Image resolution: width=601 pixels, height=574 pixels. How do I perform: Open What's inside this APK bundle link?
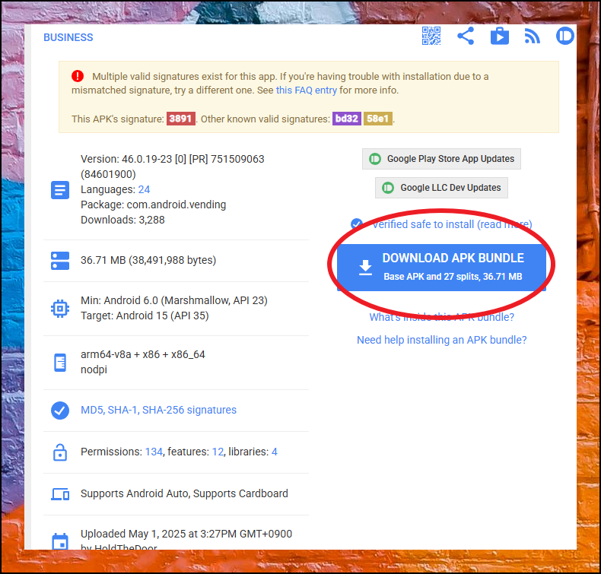441,317
